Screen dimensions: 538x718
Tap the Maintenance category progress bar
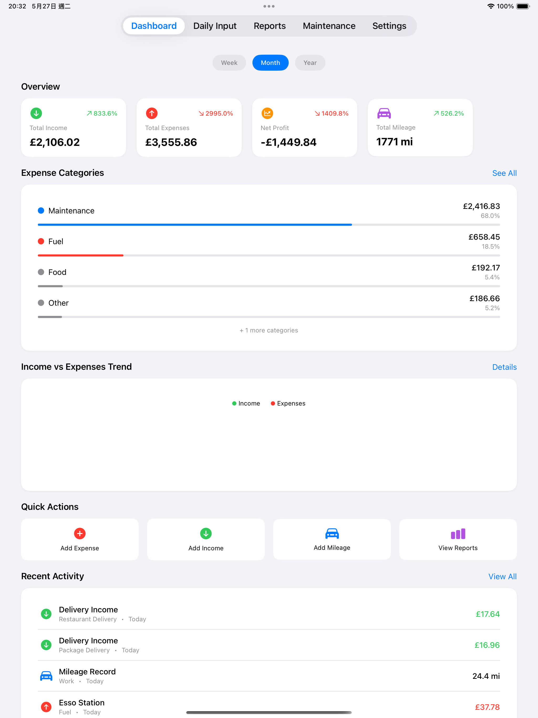(269, 225)
